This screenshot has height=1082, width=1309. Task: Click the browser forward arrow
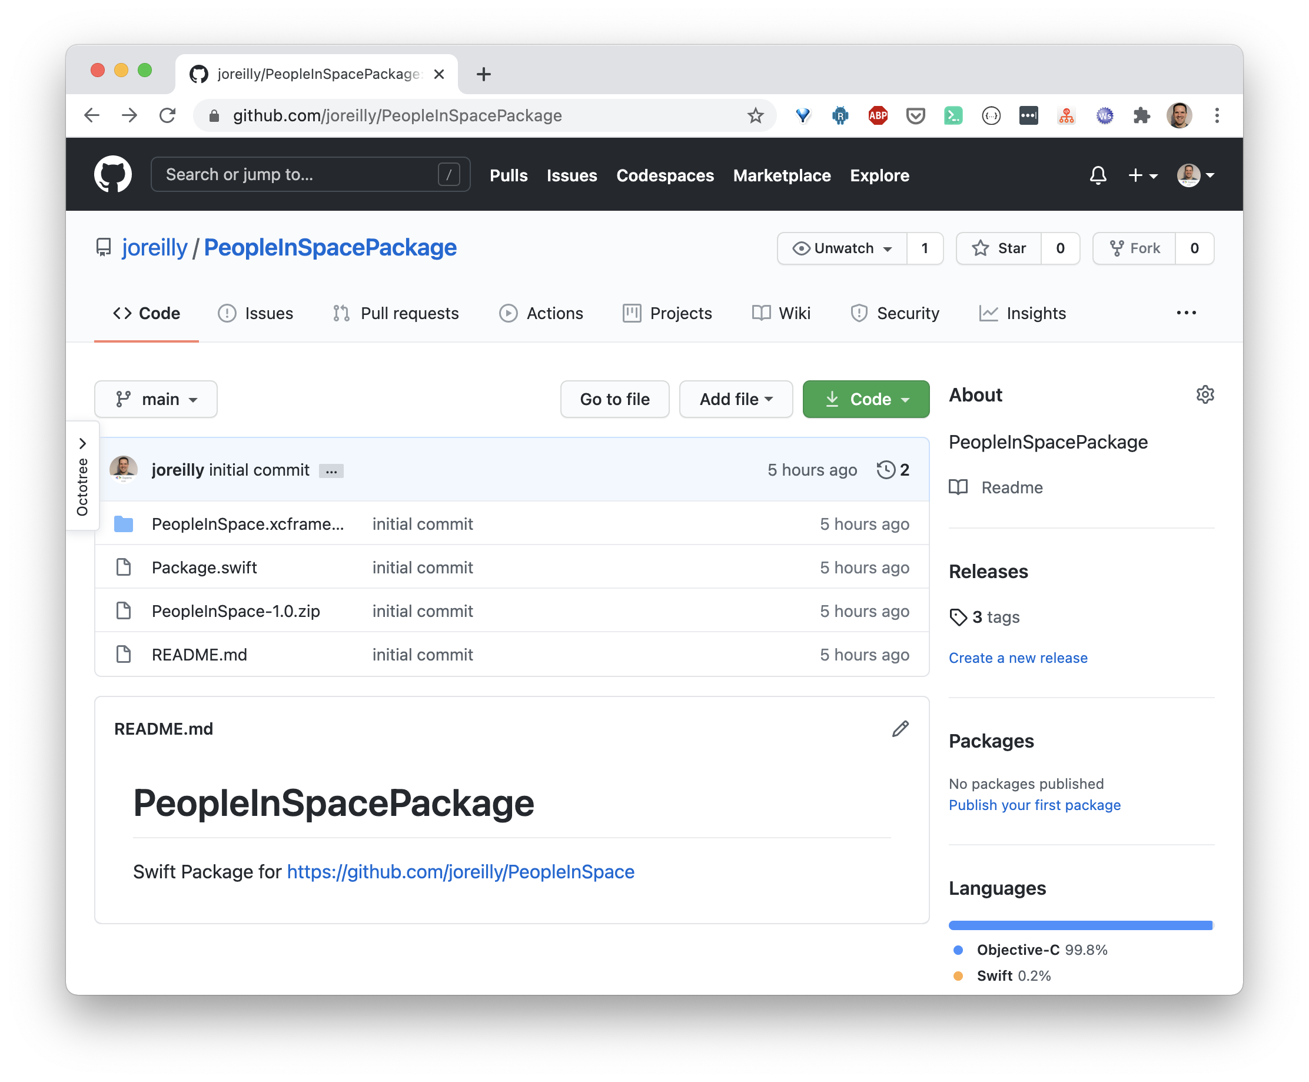pyautogui.click(x=129, y=115)
